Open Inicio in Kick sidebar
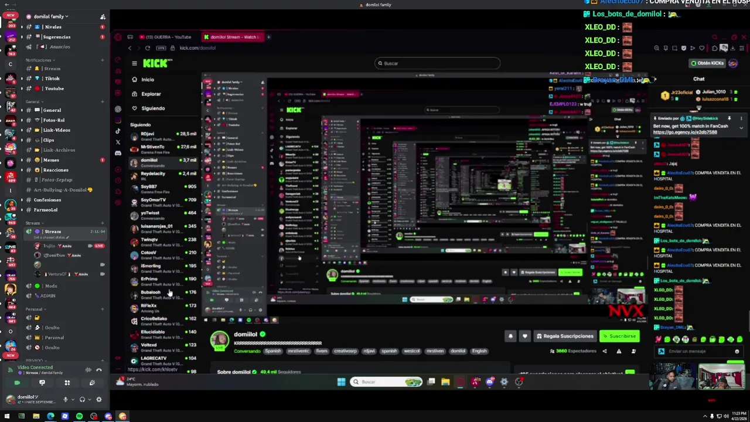 [x=148, y=80]
